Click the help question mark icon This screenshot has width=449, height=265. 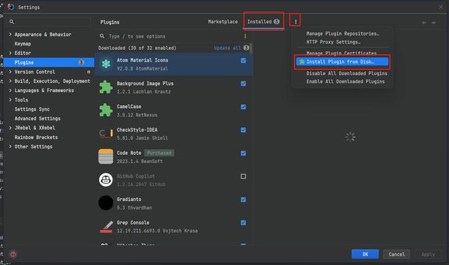(13, 254)
